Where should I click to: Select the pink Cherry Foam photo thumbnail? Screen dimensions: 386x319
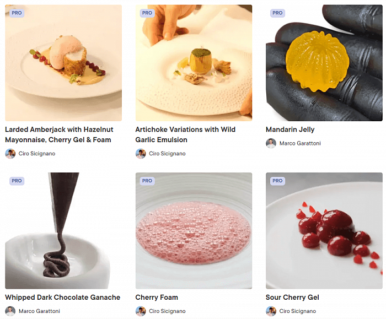click(x=194, y=231)
